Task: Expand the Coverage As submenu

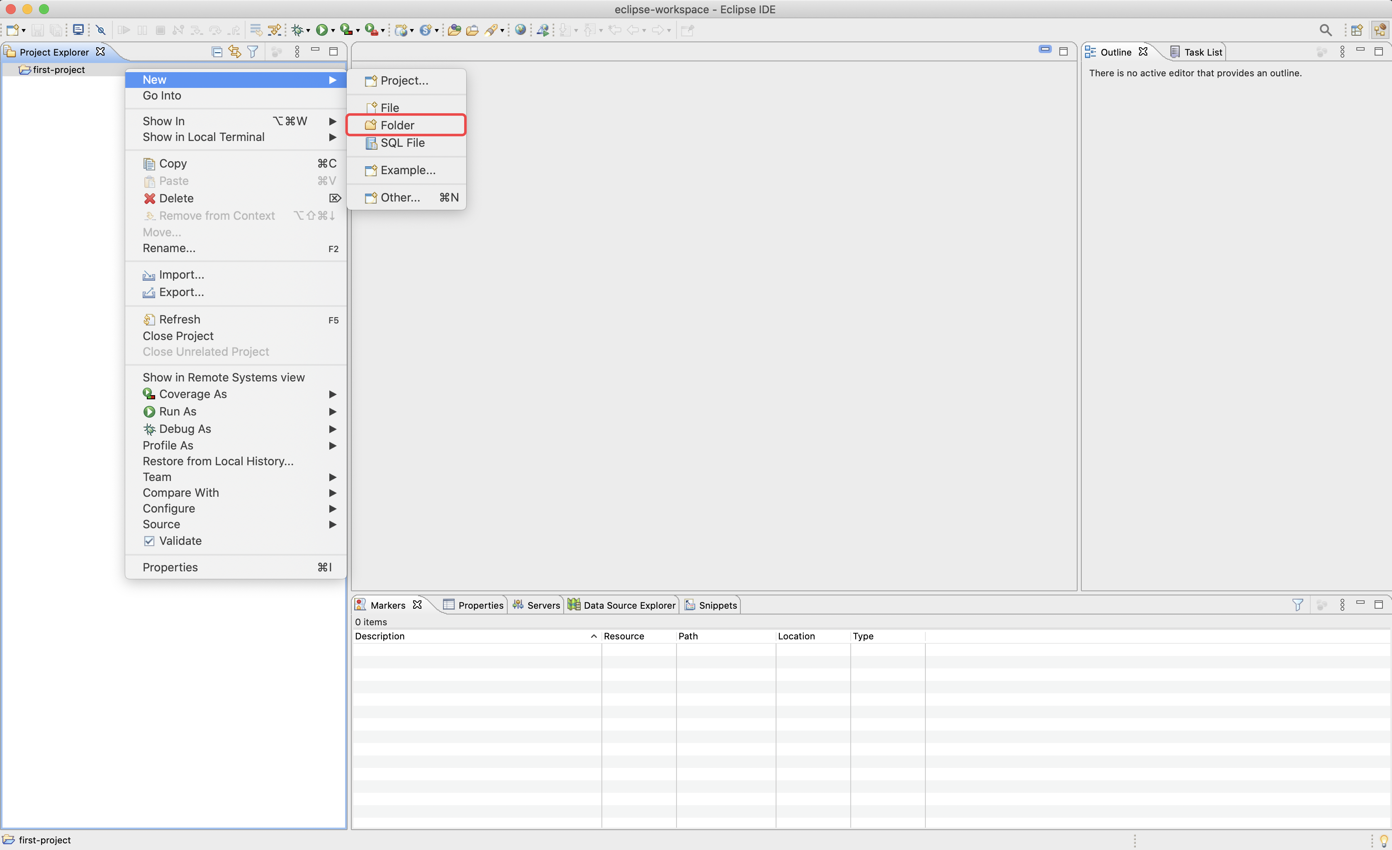Action: (x=236, y=393)
